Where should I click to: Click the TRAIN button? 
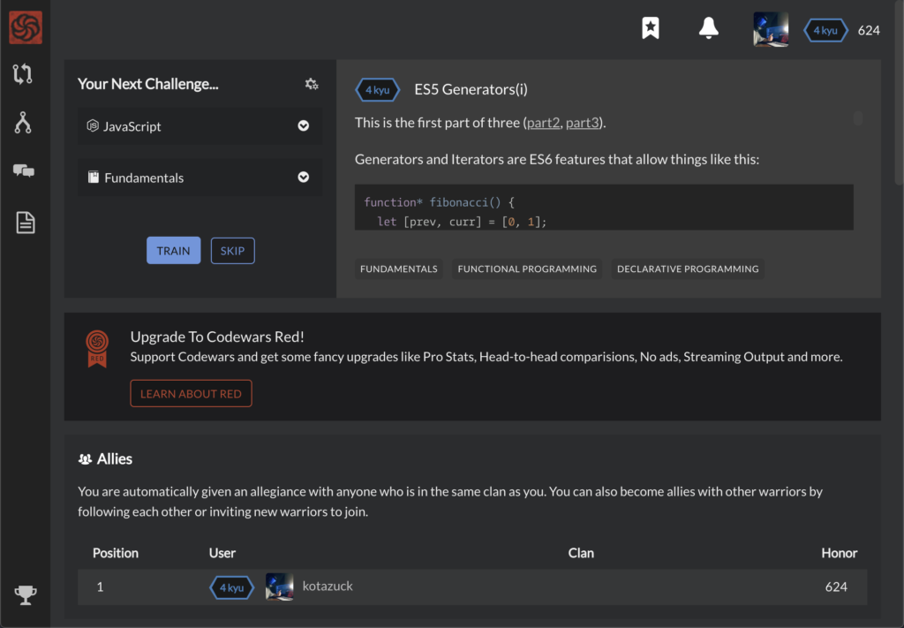[x=174, y=250]
